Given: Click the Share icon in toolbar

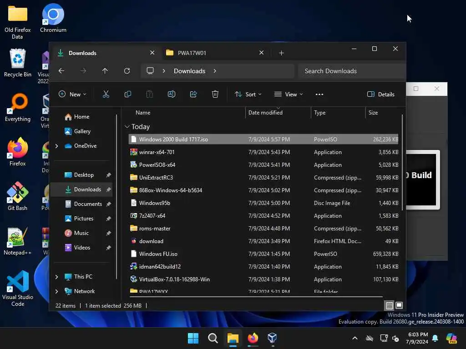Looking at the screenshot, I should 193,95.
